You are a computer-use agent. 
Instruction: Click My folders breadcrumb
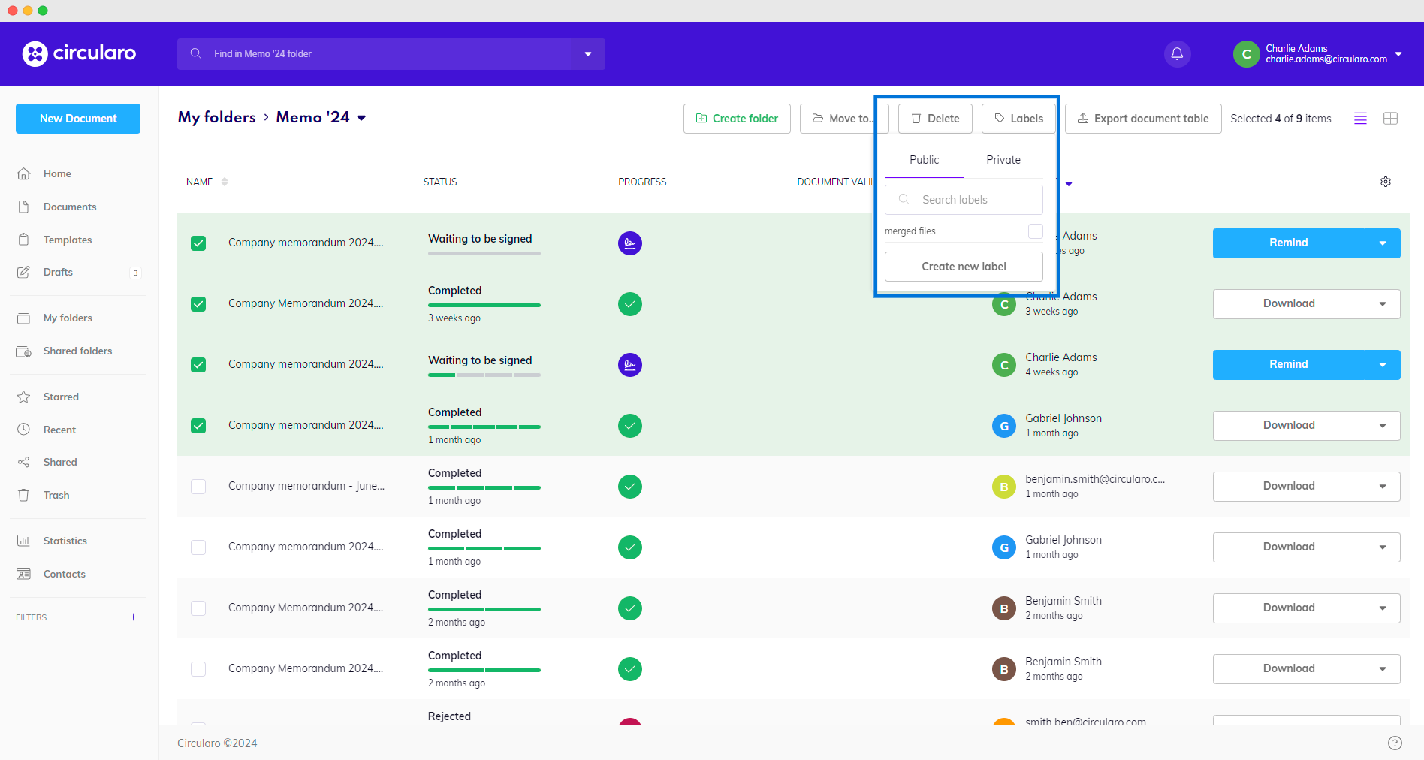coord(216,117)
